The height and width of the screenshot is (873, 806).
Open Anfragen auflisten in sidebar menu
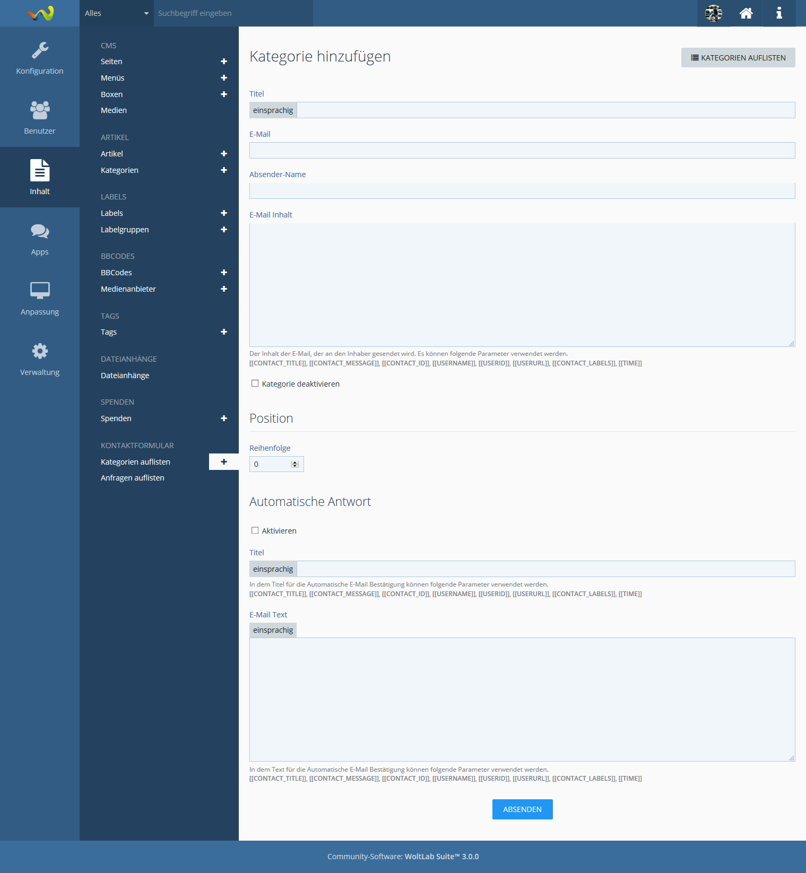pos(133,478)
